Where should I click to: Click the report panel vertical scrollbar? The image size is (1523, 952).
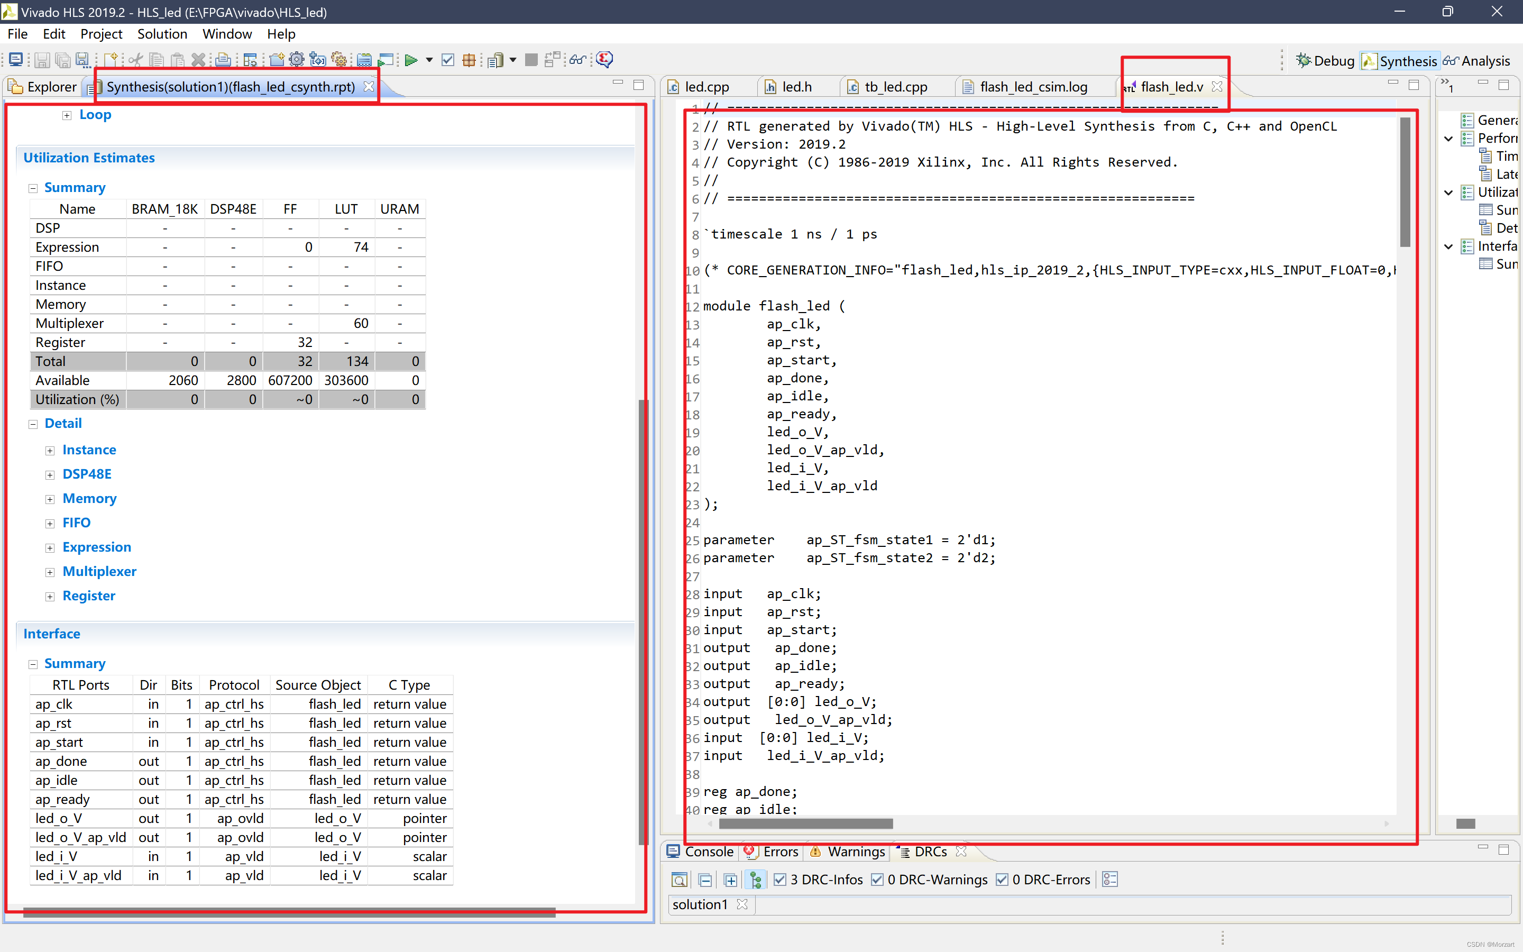pos(643,621)
